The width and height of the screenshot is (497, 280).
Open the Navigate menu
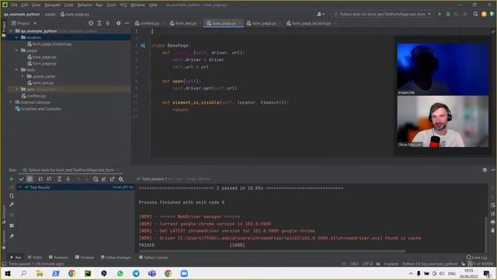[x=52, y=5]
